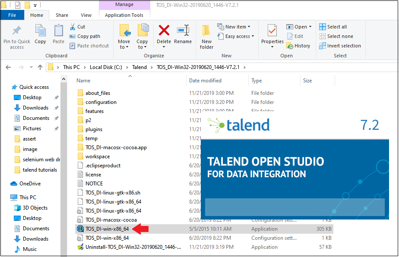
Task: Select the .eclipseproduct file
Action: 99,166
